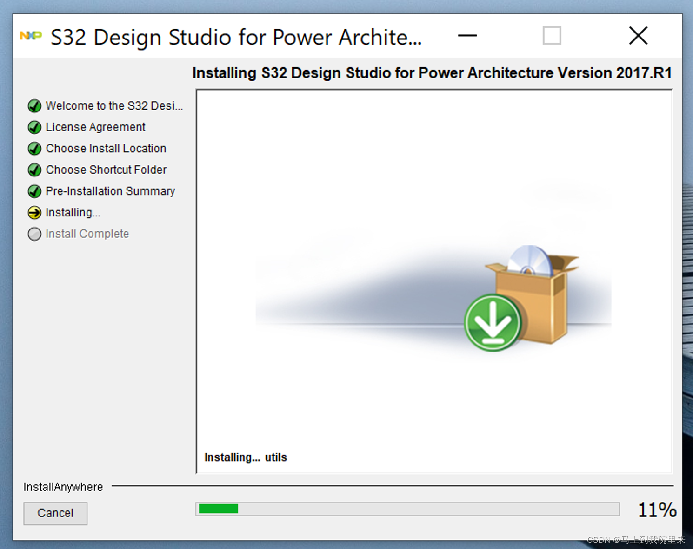Select 'Installing...' step text in sidebar
This screenshot has height=549, width=693.
tap(73, 213)
